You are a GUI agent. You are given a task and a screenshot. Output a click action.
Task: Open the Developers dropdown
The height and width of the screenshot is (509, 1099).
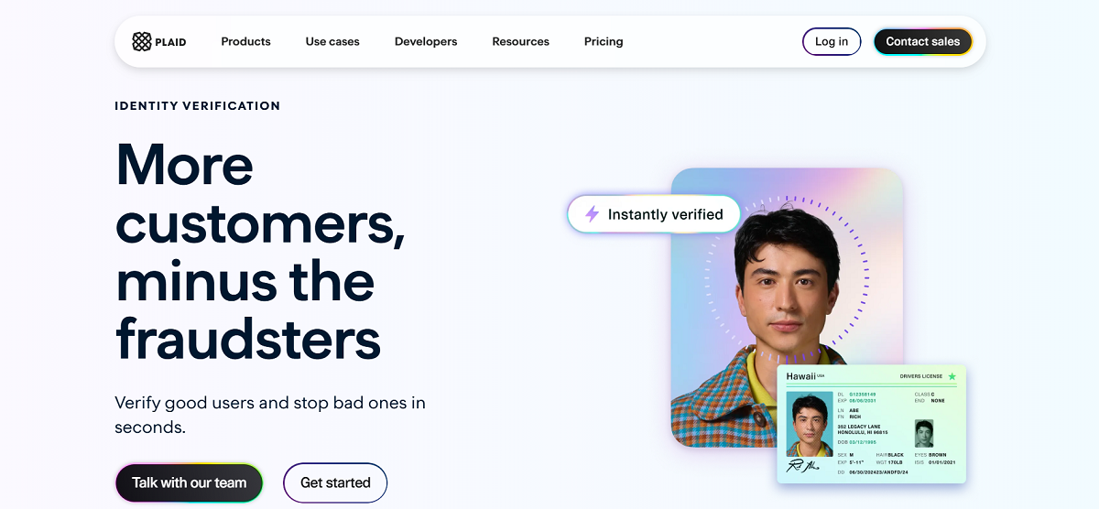426,41
